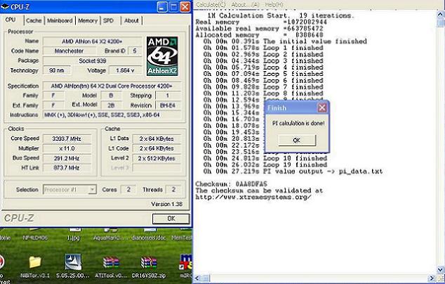The image size is (445, 284).
Task: Close the Finish dialog with its X
Action: [322, 108]
